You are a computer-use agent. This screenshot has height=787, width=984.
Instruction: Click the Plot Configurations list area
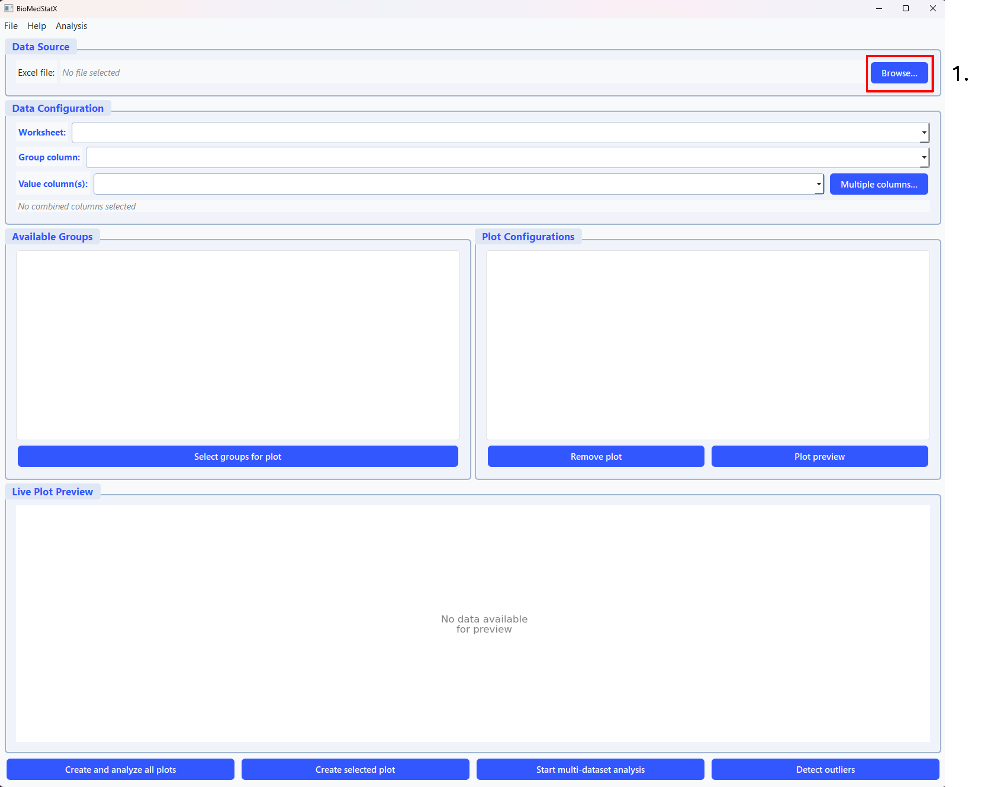707,345
